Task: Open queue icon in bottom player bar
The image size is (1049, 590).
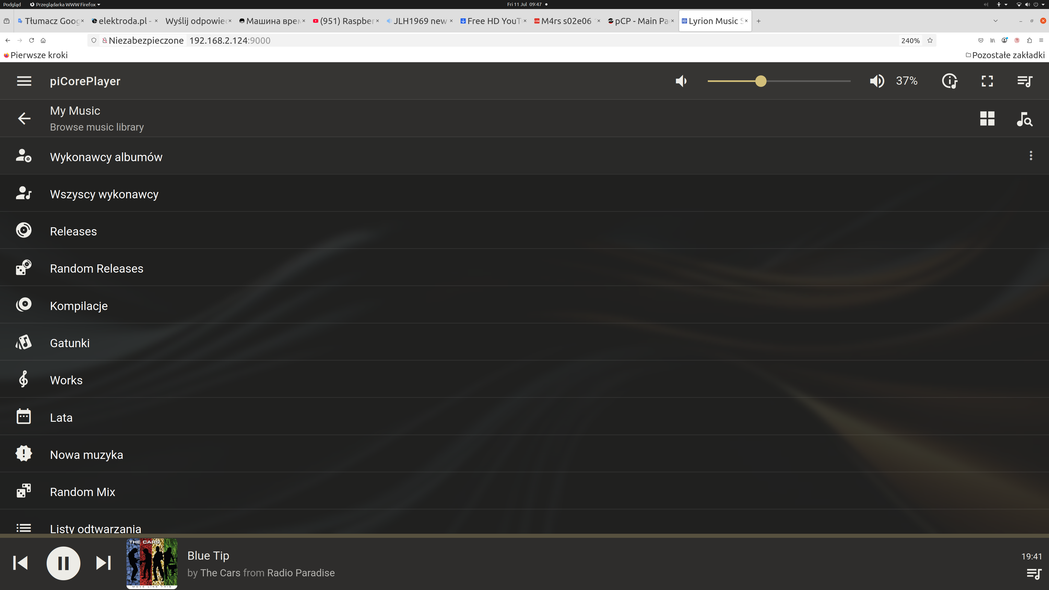Action: [1033, 574]
